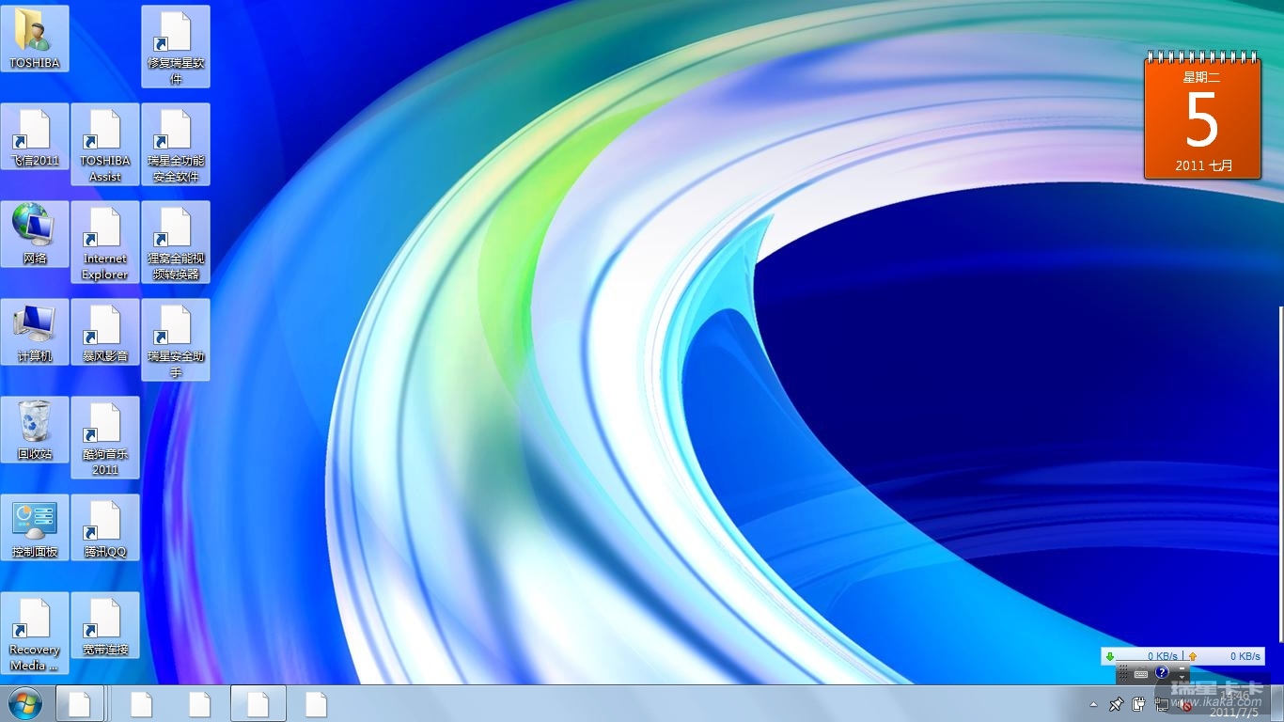Select the 网络 network icon
1284x722 pixels.
[35, 233]
